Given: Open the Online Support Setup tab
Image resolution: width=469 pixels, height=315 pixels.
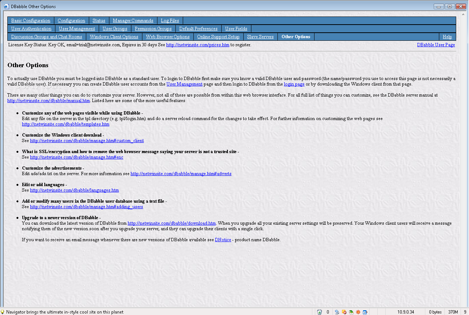Looking at the screenshot, I should click(218, 37).
